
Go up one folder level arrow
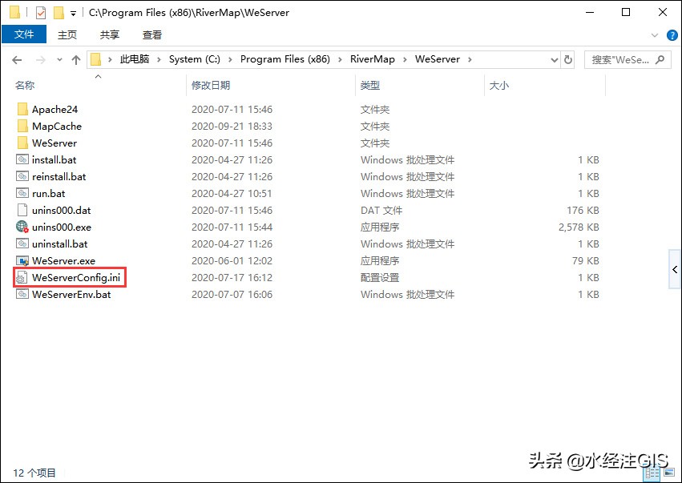click(x=76, y=59)
